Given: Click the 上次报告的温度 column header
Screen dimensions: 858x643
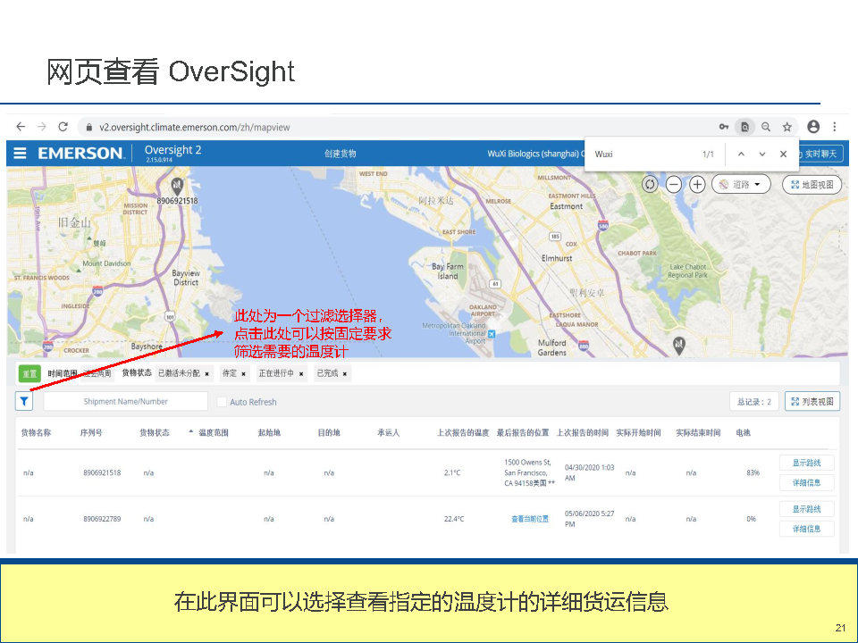Looking at the screenshot, I should [x=463, y=432].
